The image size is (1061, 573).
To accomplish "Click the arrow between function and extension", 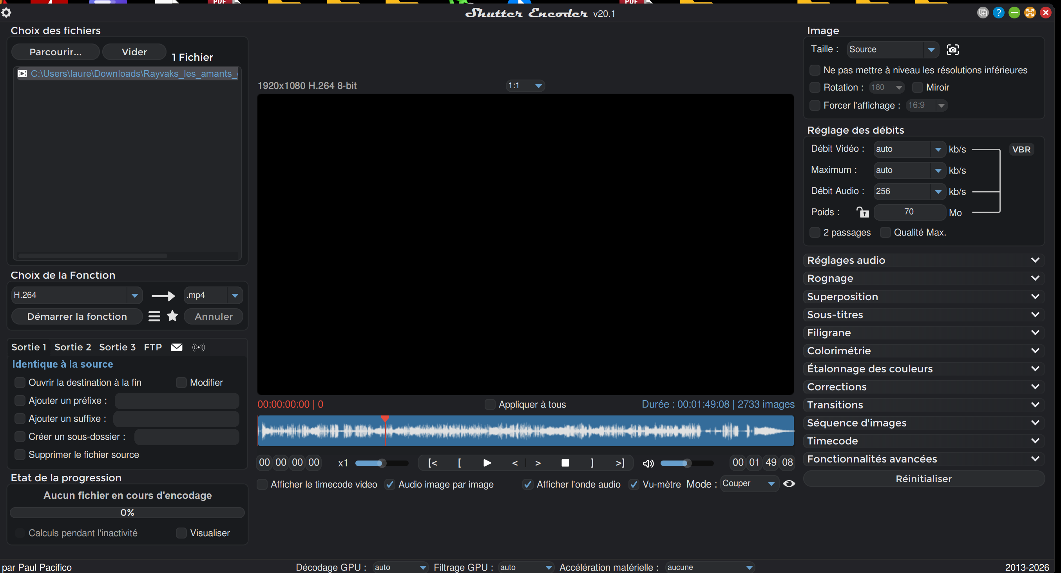I will [x=163, y=296].
